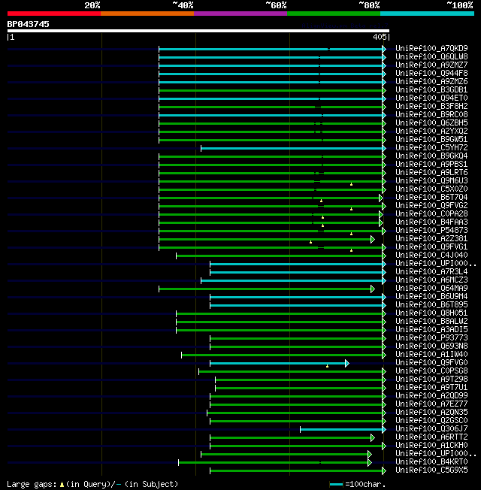Click the cyan alignment bar for C5YH72
The width and height of the screenshot is (481, 490).
[292, 149]
